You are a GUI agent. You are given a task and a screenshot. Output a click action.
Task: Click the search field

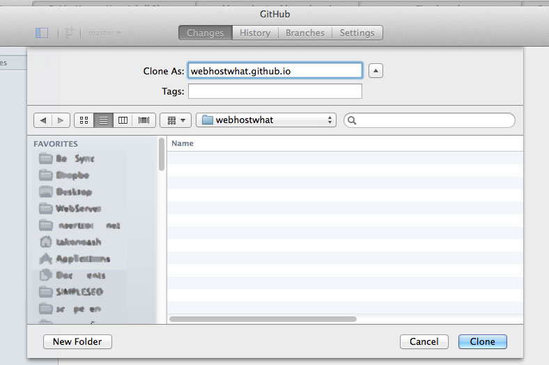point(429,120)
